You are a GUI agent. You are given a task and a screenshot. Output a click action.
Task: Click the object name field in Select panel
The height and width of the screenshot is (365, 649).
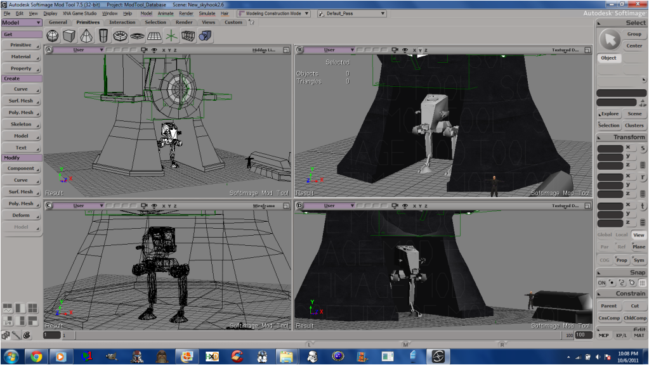[x=621, y=93]
